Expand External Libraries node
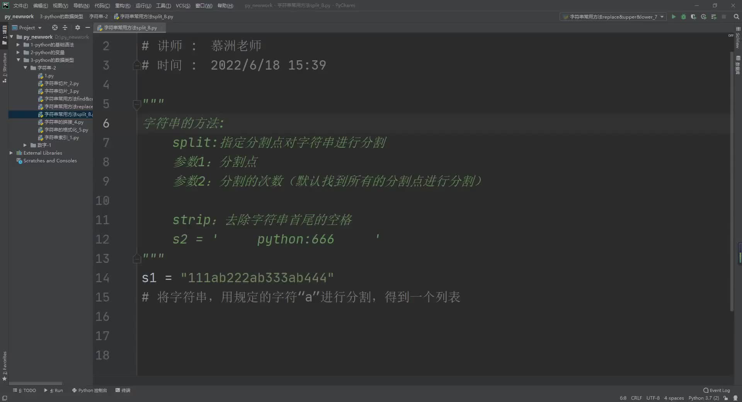 click(11, 153)
